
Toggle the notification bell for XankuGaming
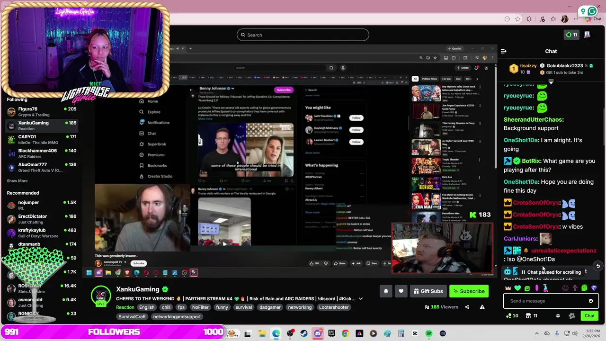[x=386, y=291]
